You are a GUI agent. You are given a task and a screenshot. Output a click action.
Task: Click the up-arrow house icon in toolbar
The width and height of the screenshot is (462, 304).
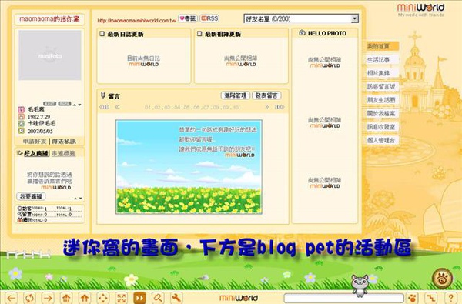click(85, 298)
